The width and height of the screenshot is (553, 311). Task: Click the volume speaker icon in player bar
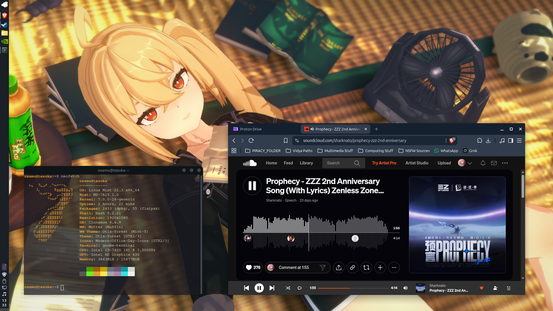406,288
